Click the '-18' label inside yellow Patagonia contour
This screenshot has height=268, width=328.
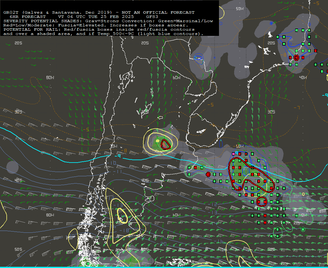(x=124, y=230)
